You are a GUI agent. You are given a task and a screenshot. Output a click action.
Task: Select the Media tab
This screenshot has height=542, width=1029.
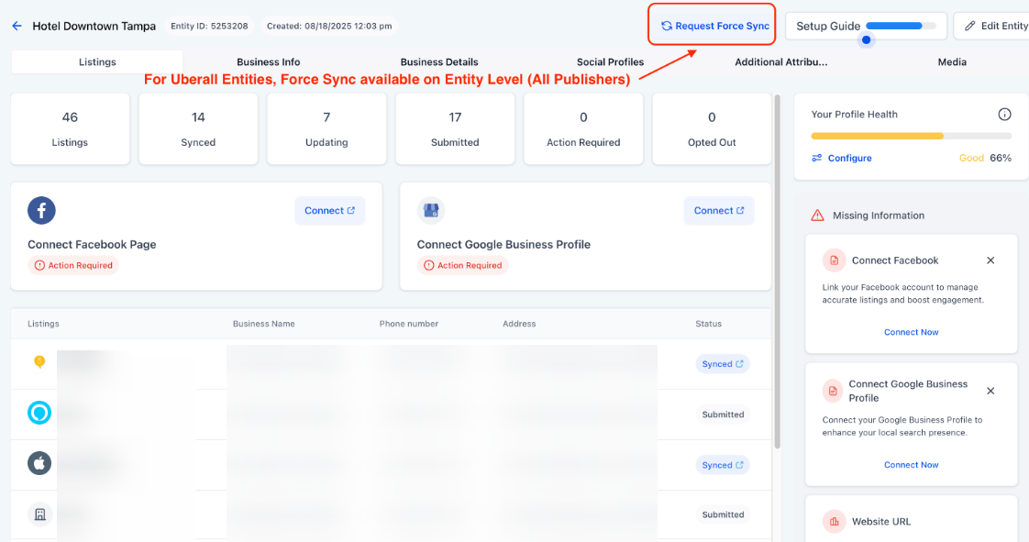pos(951,62)
